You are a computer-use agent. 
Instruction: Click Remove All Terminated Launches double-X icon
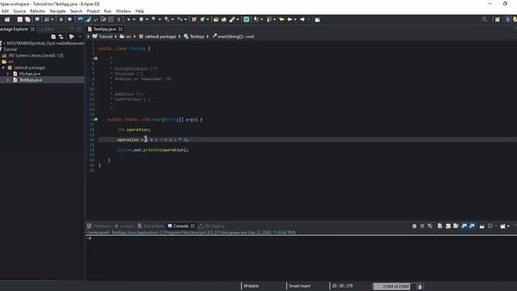(430, 226)
